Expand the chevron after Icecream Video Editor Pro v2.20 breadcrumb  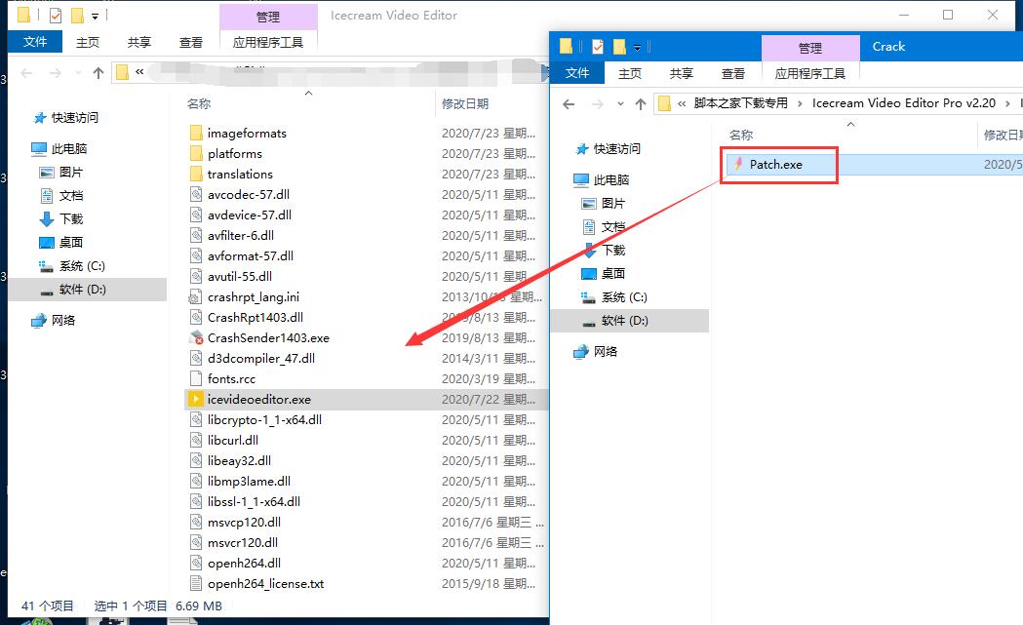pyautogui.click(x=1008, y=103)
